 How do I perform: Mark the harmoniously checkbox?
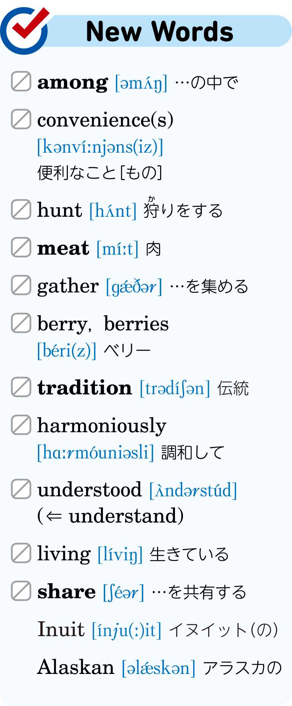pyautogui.click(x=21, y=425)
